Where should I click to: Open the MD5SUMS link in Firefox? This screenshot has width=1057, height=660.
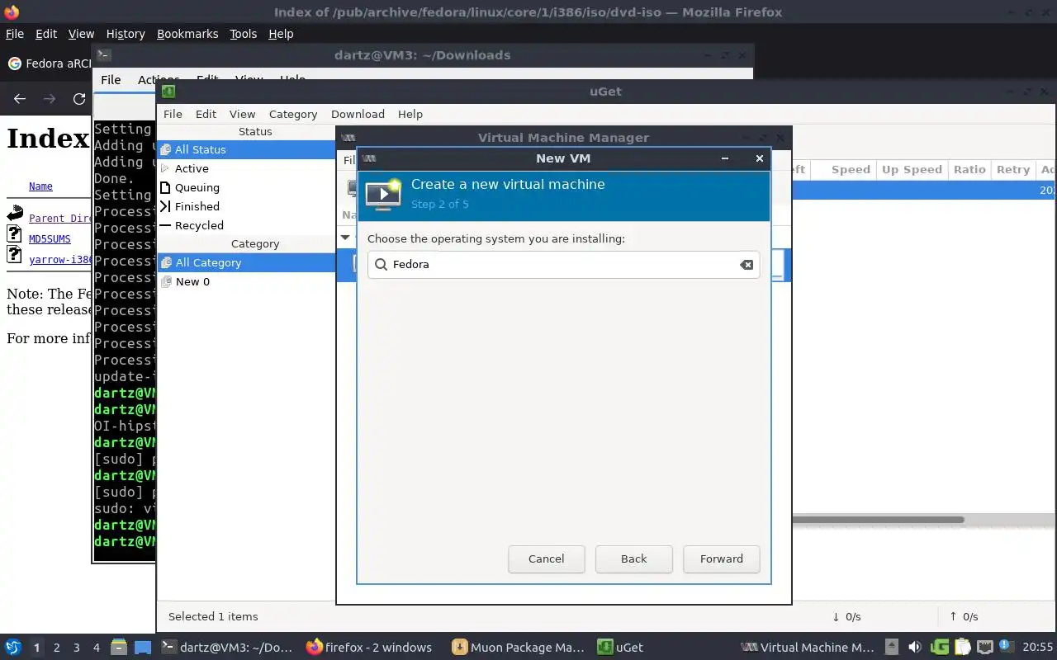click(50, 239)
